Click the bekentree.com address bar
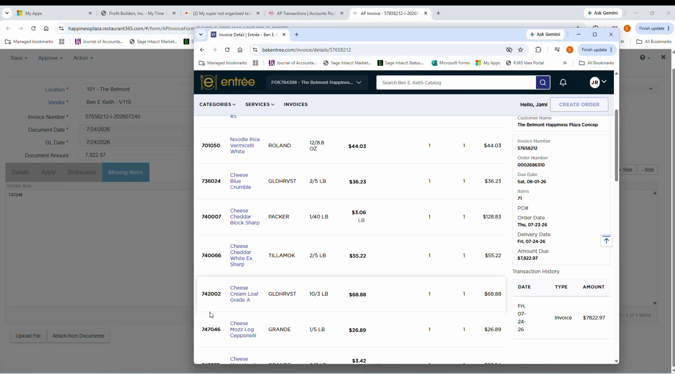 tap(380, 50)
